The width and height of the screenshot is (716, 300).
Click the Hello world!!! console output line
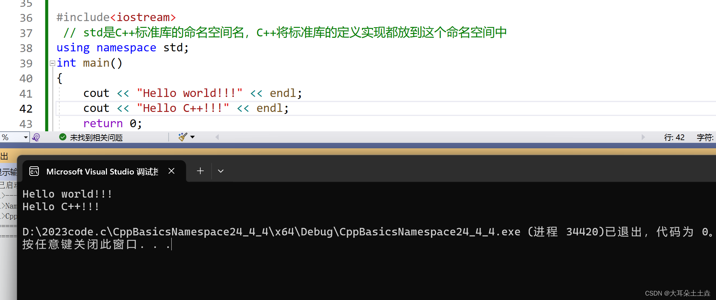pos(67,194)
